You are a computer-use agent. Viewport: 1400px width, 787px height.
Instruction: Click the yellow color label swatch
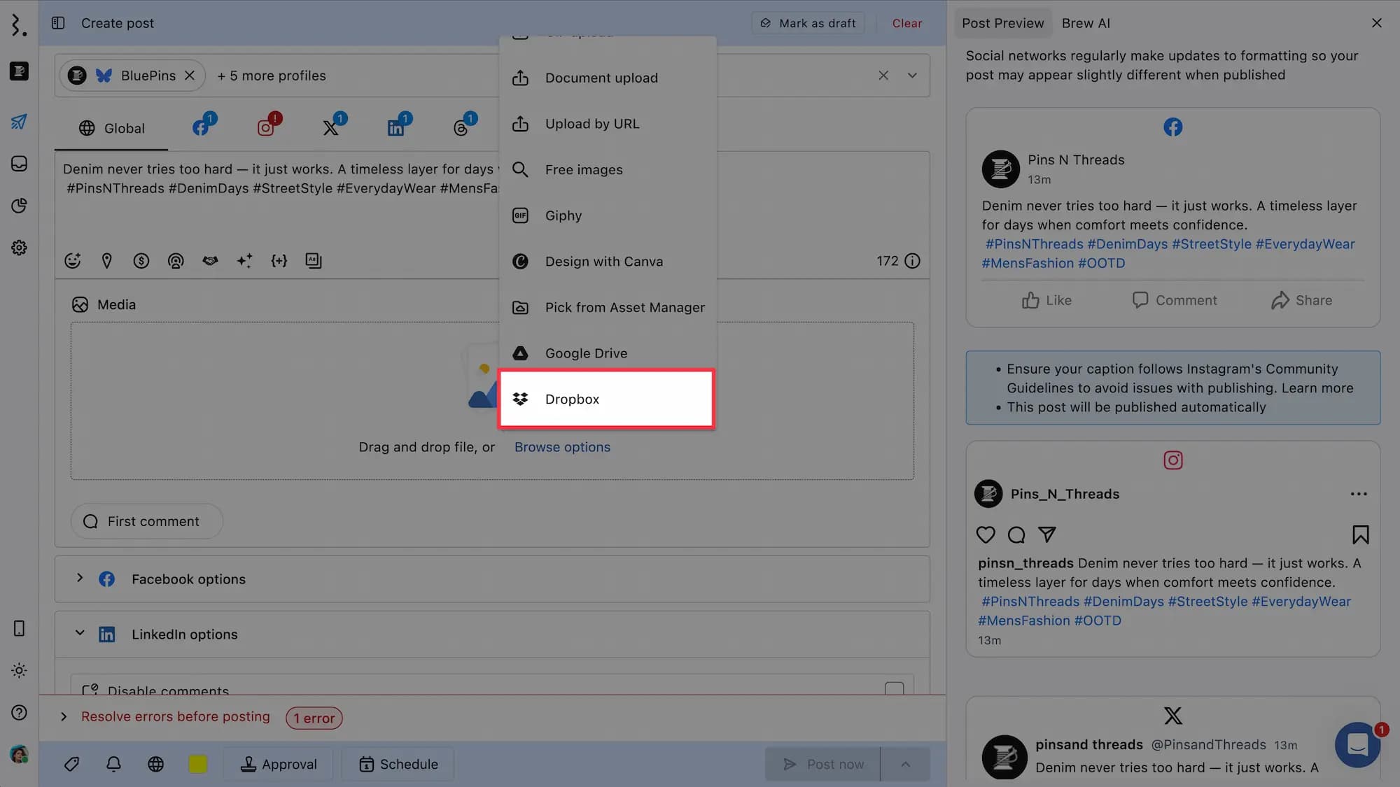click(x=197, y=764)
